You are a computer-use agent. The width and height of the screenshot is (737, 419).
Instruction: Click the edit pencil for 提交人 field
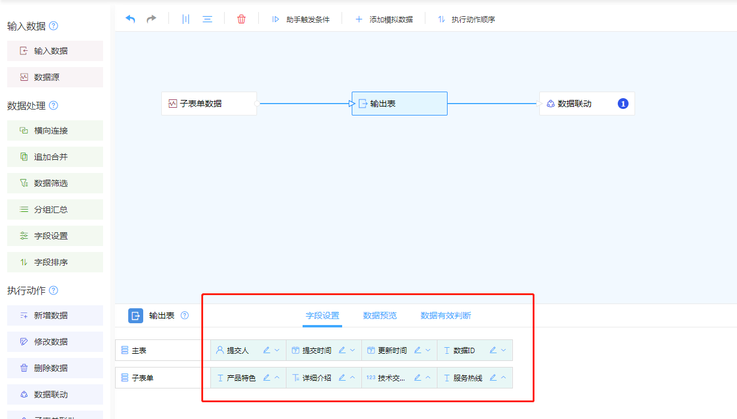click(x=267, y=350)
